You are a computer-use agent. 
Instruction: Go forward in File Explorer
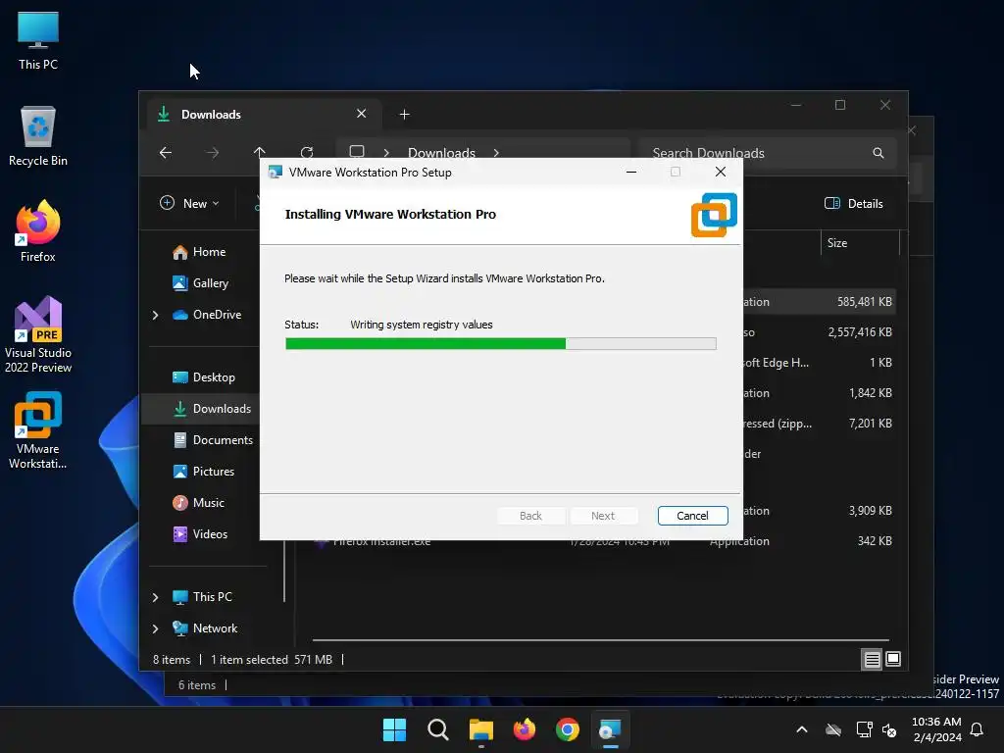point(213,152)
